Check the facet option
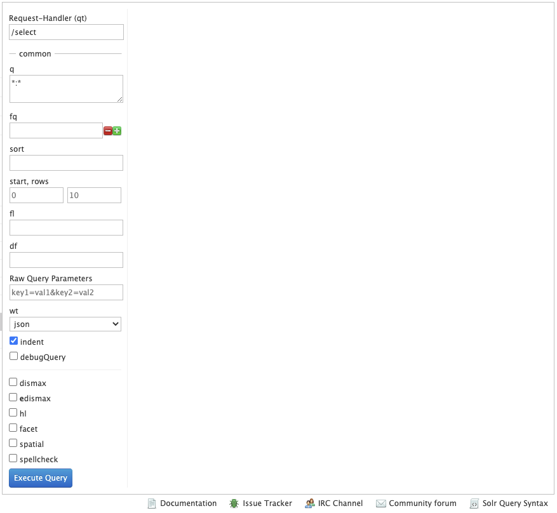557x513 pixels. 13,428
